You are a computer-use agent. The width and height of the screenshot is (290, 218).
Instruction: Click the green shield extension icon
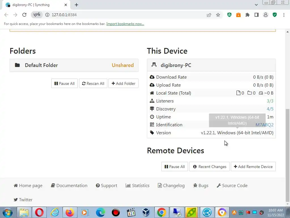[229, 15]
